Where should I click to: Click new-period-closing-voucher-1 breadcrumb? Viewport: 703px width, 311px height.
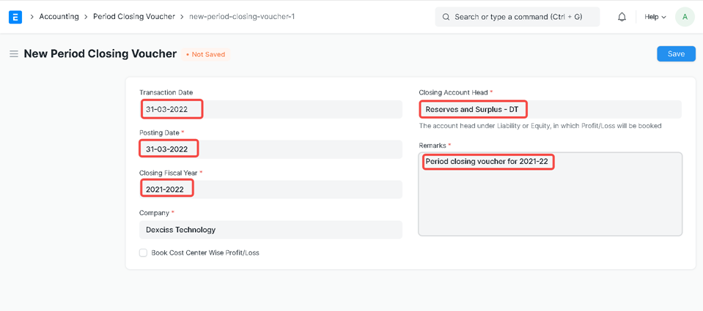coord(242,17)
